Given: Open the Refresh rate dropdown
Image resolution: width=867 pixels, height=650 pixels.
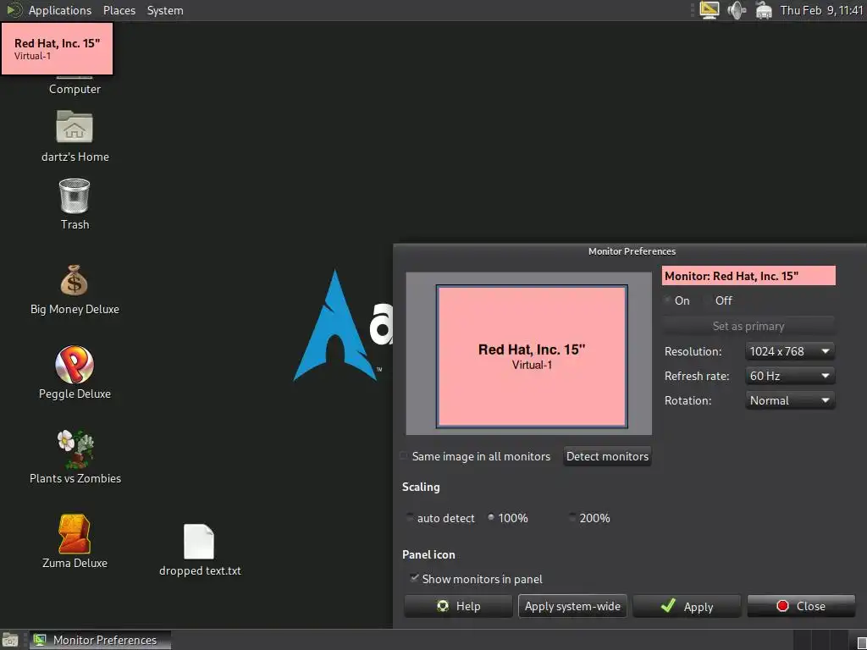Looking at the screenshot, I should [x=790, y=376].
